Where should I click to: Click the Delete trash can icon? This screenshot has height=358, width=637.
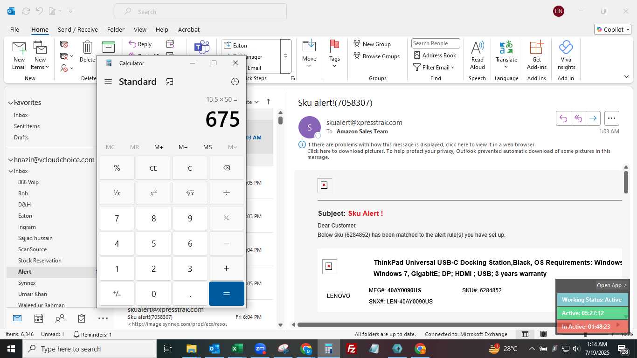[87, 51]
